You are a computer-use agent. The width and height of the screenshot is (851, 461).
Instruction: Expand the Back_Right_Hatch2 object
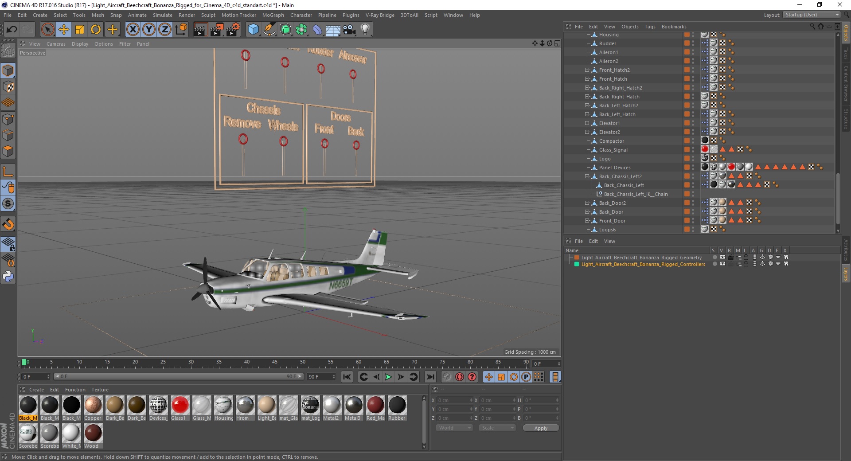(x=587, y=88)
